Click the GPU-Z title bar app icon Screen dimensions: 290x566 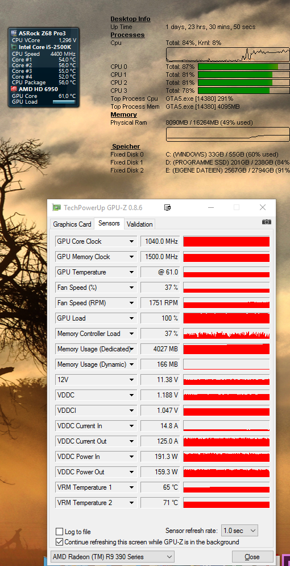[x=56, y=208]
